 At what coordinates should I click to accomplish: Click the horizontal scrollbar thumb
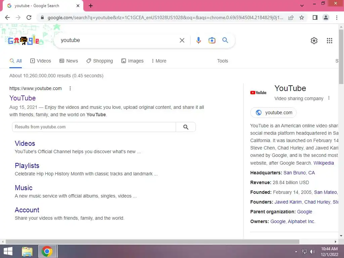point(153,242)
